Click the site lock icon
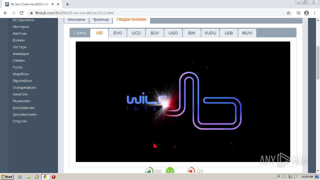 point(31,13)
